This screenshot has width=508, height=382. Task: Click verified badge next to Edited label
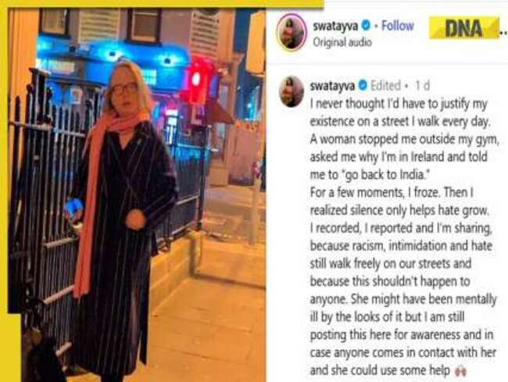tap(363, 85)
